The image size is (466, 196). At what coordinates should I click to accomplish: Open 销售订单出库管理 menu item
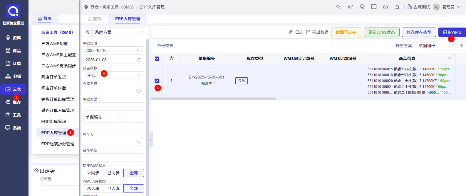(x=58, y=99)
